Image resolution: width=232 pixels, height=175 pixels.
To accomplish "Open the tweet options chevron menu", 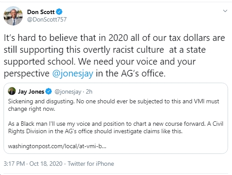I will pyautogui.click(x=225, y=11).
